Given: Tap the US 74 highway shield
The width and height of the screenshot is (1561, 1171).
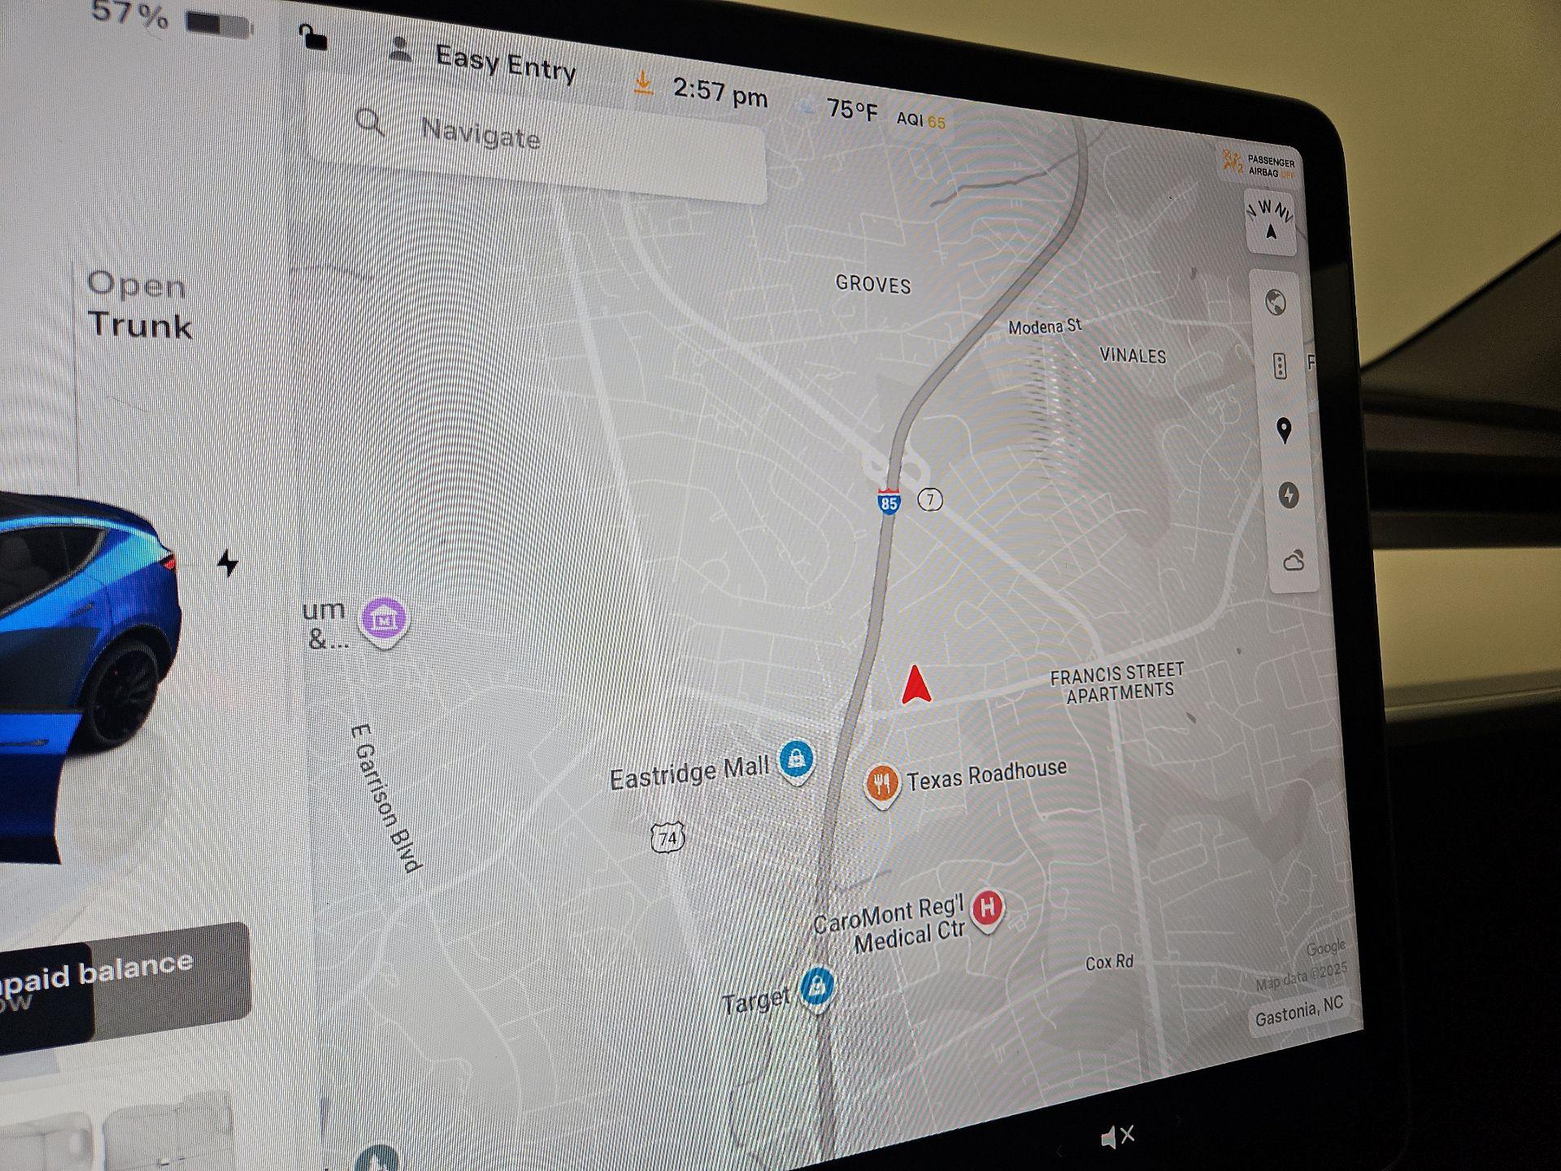Looking at the screenshot, I should 667,838.
